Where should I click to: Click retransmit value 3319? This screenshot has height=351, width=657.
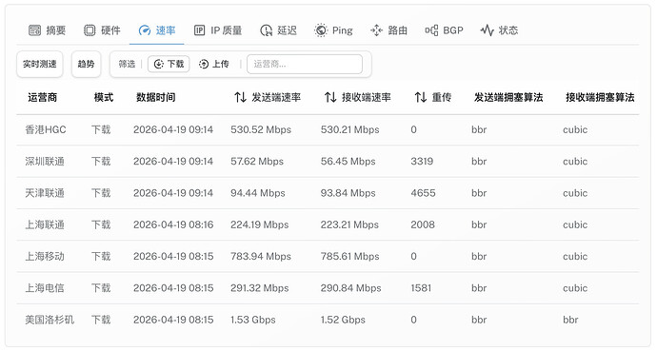coord(422,162)
